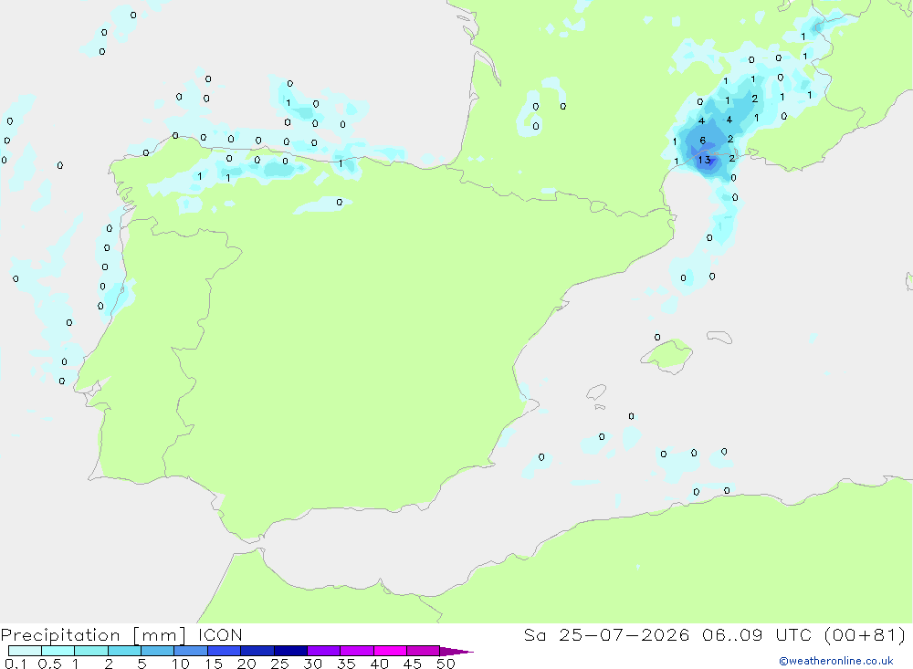913x669 pixels.
Task: Click the '(00+81)' forecast offset text
Action: 866,635
